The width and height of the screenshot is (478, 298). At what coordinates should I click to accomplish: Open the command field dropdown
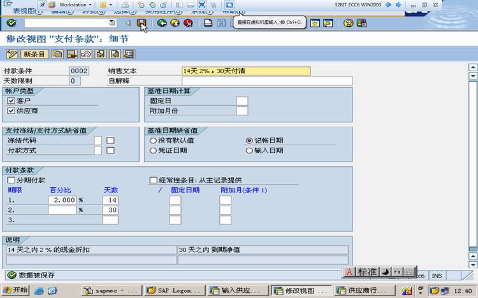pyautogui.click(x=112, y=23)
